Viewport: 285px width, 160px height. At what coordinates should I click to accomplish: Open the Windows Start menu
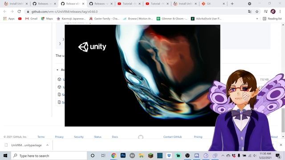5,156
